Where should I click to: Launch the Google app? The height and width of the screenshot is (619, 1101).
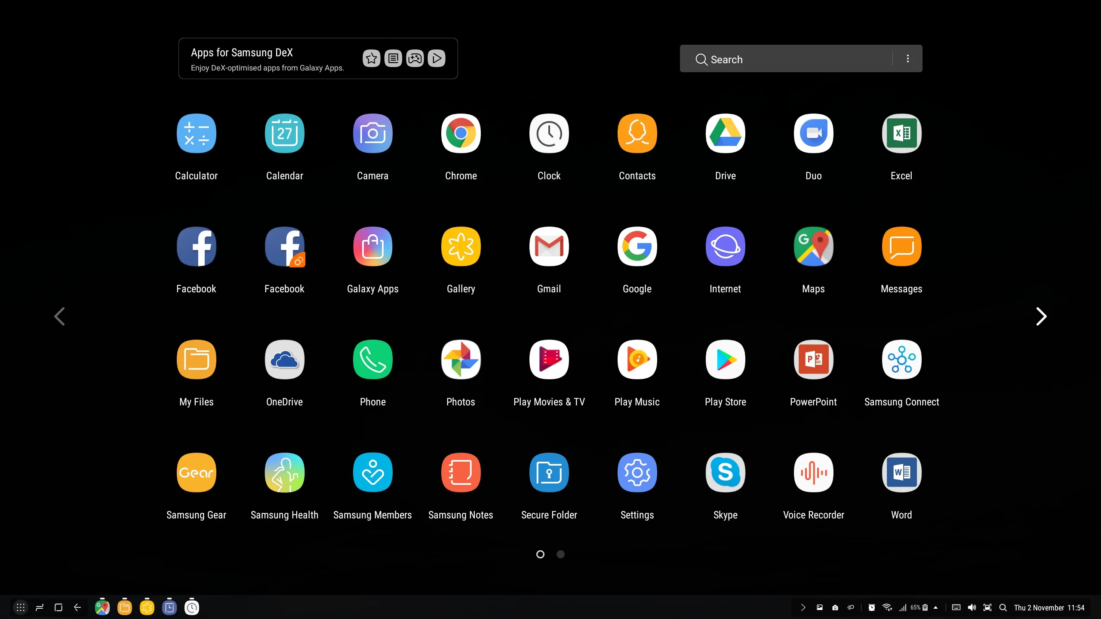(637, 246)
